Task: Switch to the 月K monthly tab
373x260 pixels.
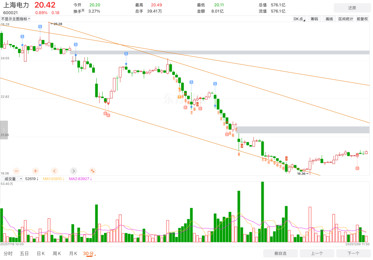Action: point(73,254)
